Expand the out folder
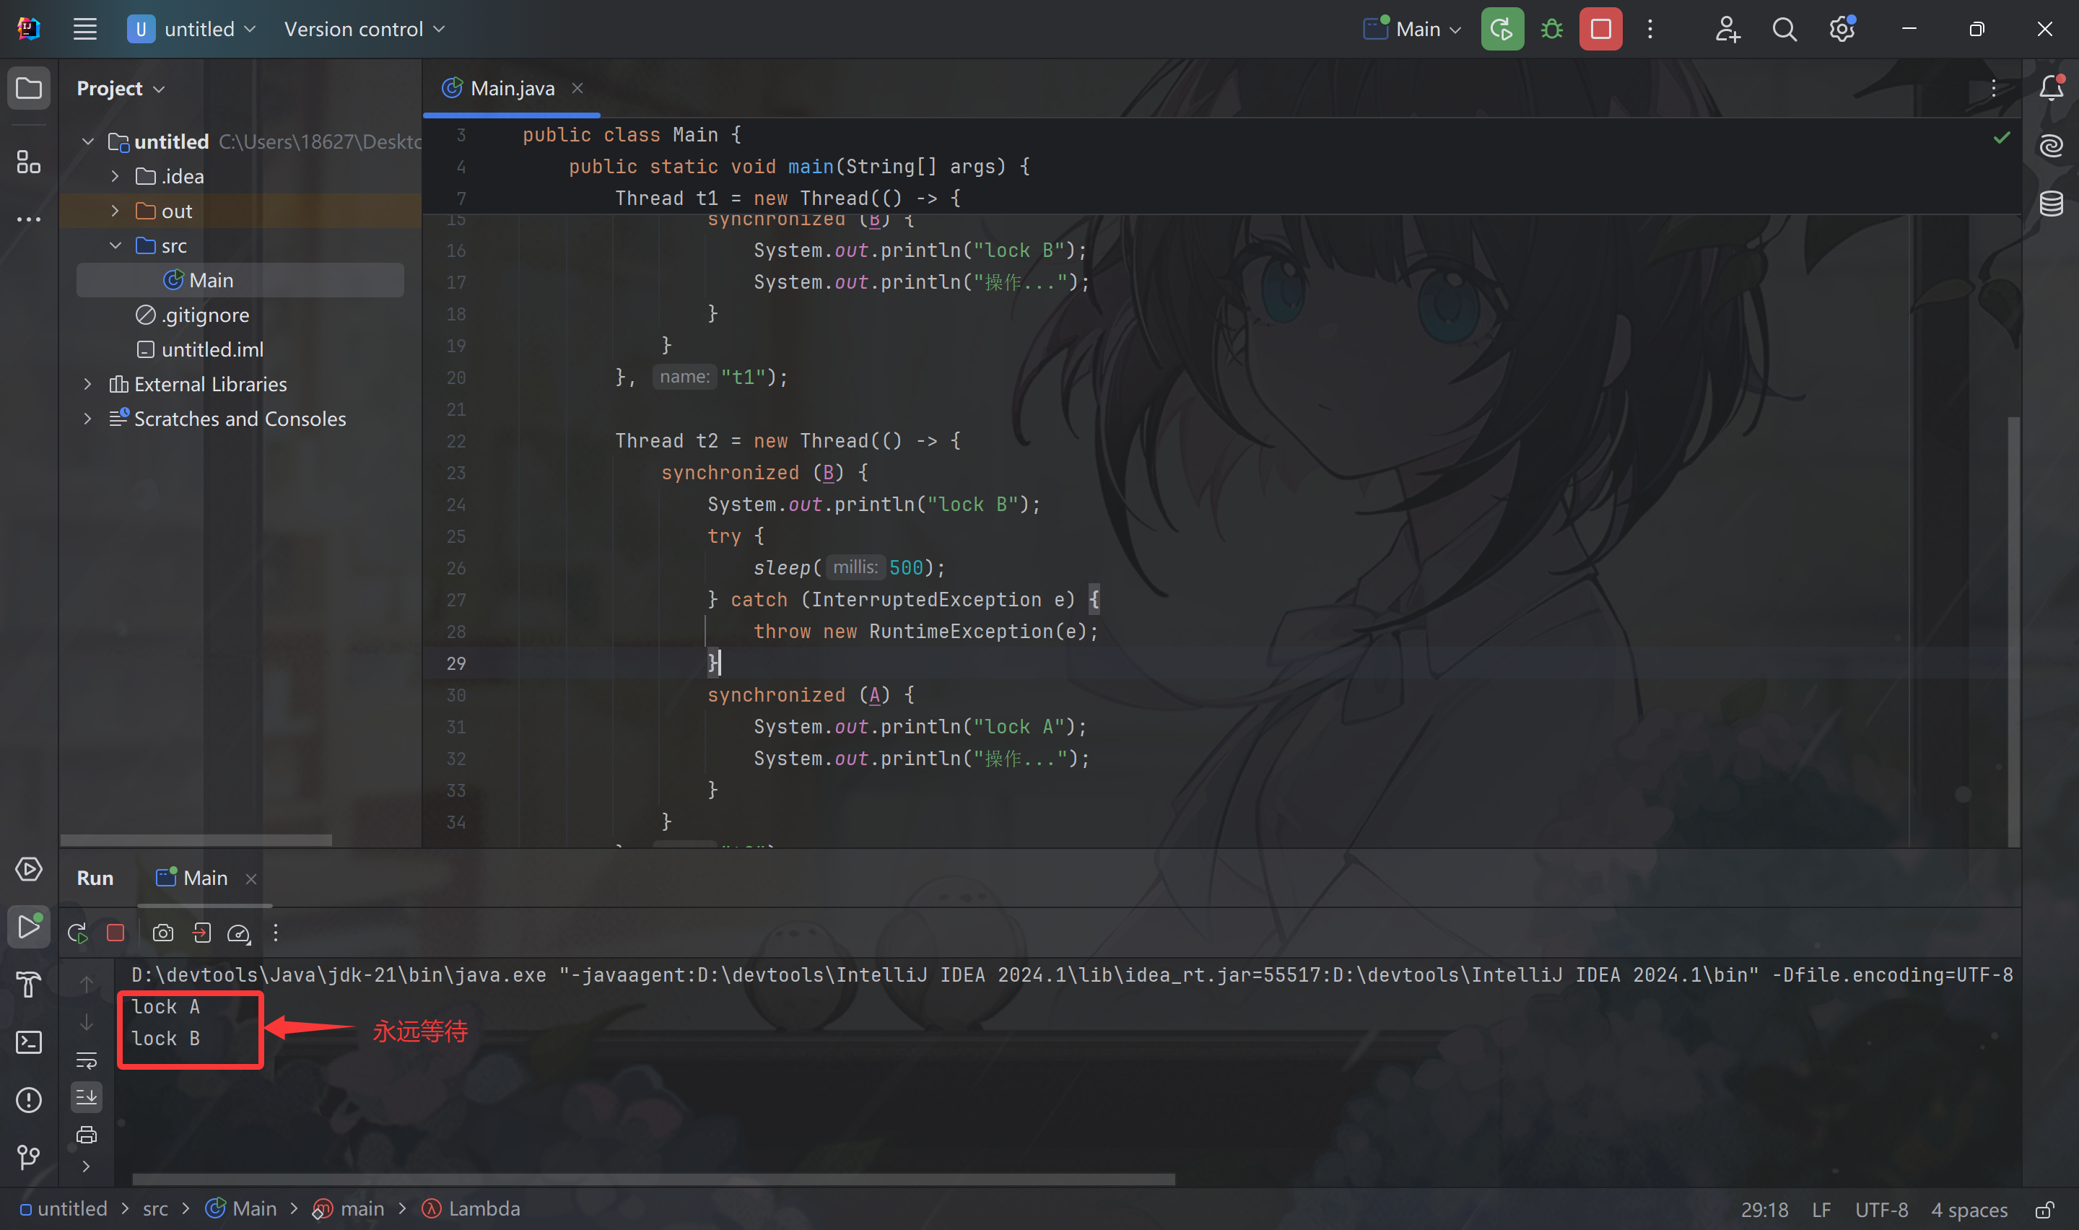The height and width of the screenshot is (1230, 2079). pos(115,211)
